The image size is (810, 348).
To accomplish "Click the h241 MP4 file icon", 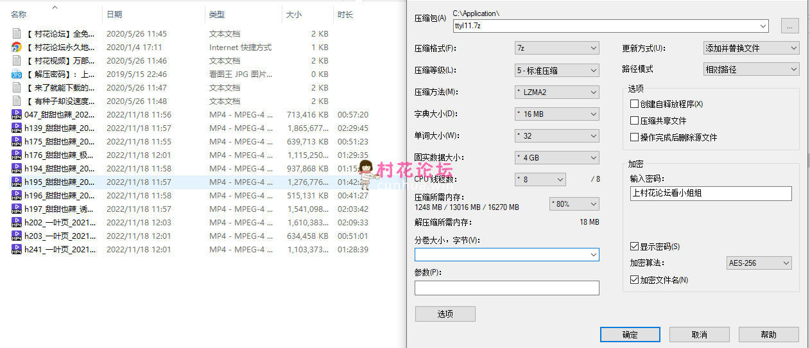I will [17, 250].
